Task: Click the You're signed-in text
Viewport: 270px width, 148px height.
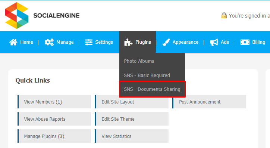Action: (x=249, y=16)
